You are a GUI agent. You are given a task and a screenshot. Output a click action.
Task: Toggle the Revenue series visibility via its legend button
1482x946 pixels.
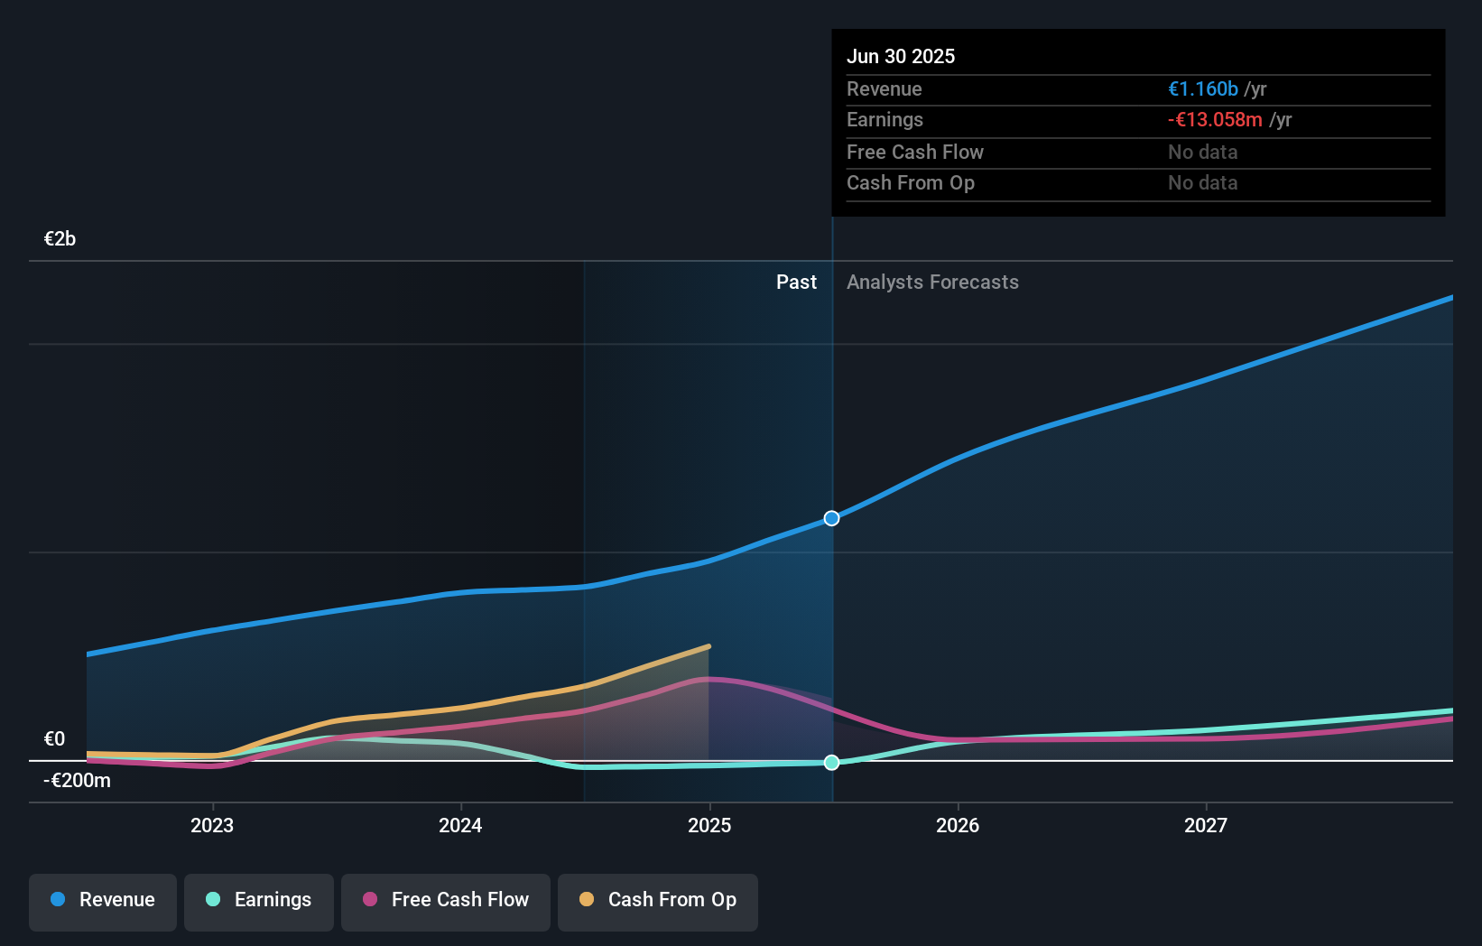(x=102, y=900)
